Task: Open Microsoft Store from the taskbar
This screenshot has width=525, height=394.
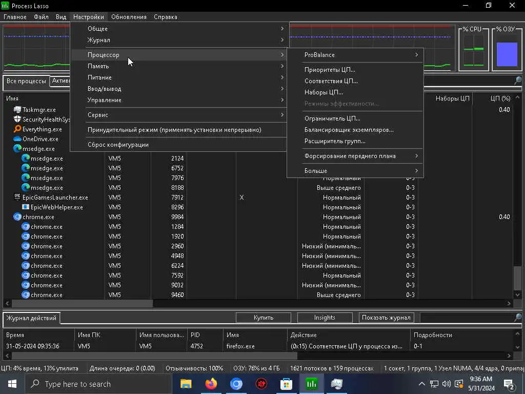Action: (286, 384)
